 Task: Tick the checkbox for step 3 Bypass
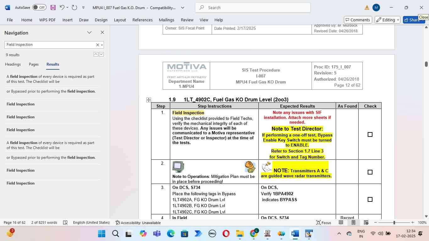pyautogui.click(x=370, y=200)
